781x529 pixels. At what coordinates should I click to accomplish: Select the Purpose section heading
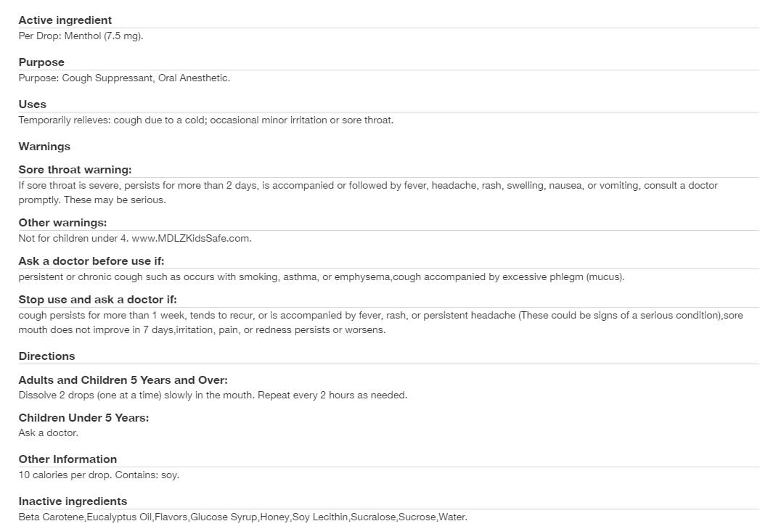click(x=41, y=62)
